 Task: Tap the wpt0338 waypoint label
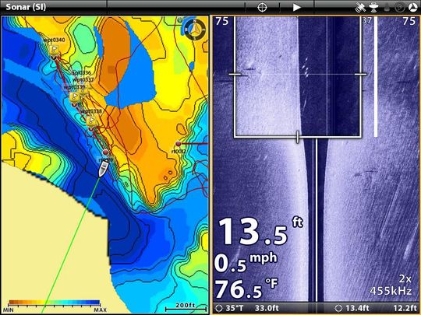(91, 111)
